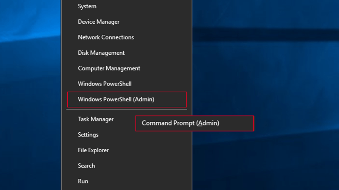The height and width of the screenshot is (190, 339).
Task: Click the separator line above Task Manager
Action: pos(126,109)
